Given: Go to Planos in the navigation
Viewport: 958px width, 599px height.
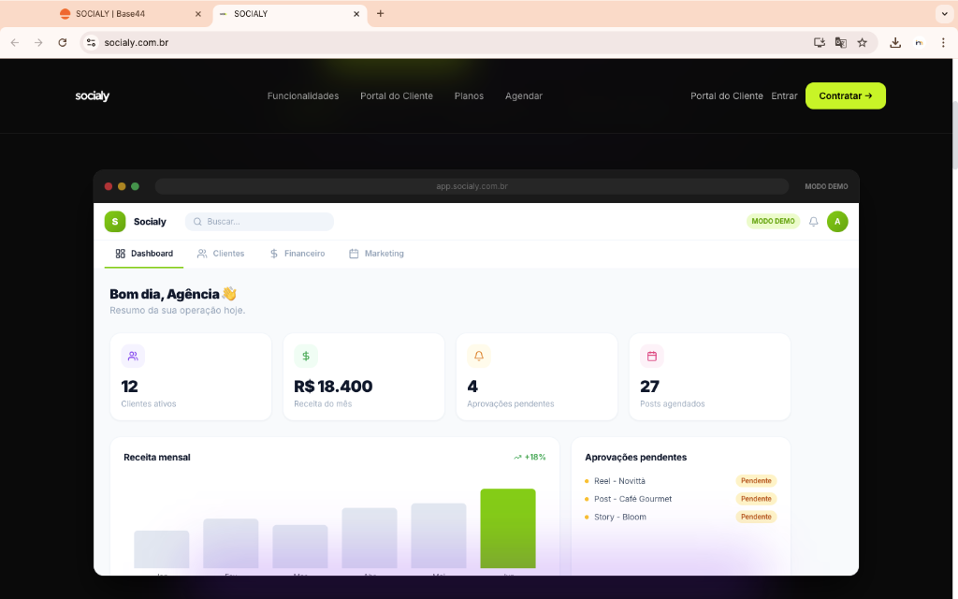Looking at the screenshot, I should [470, 96].
